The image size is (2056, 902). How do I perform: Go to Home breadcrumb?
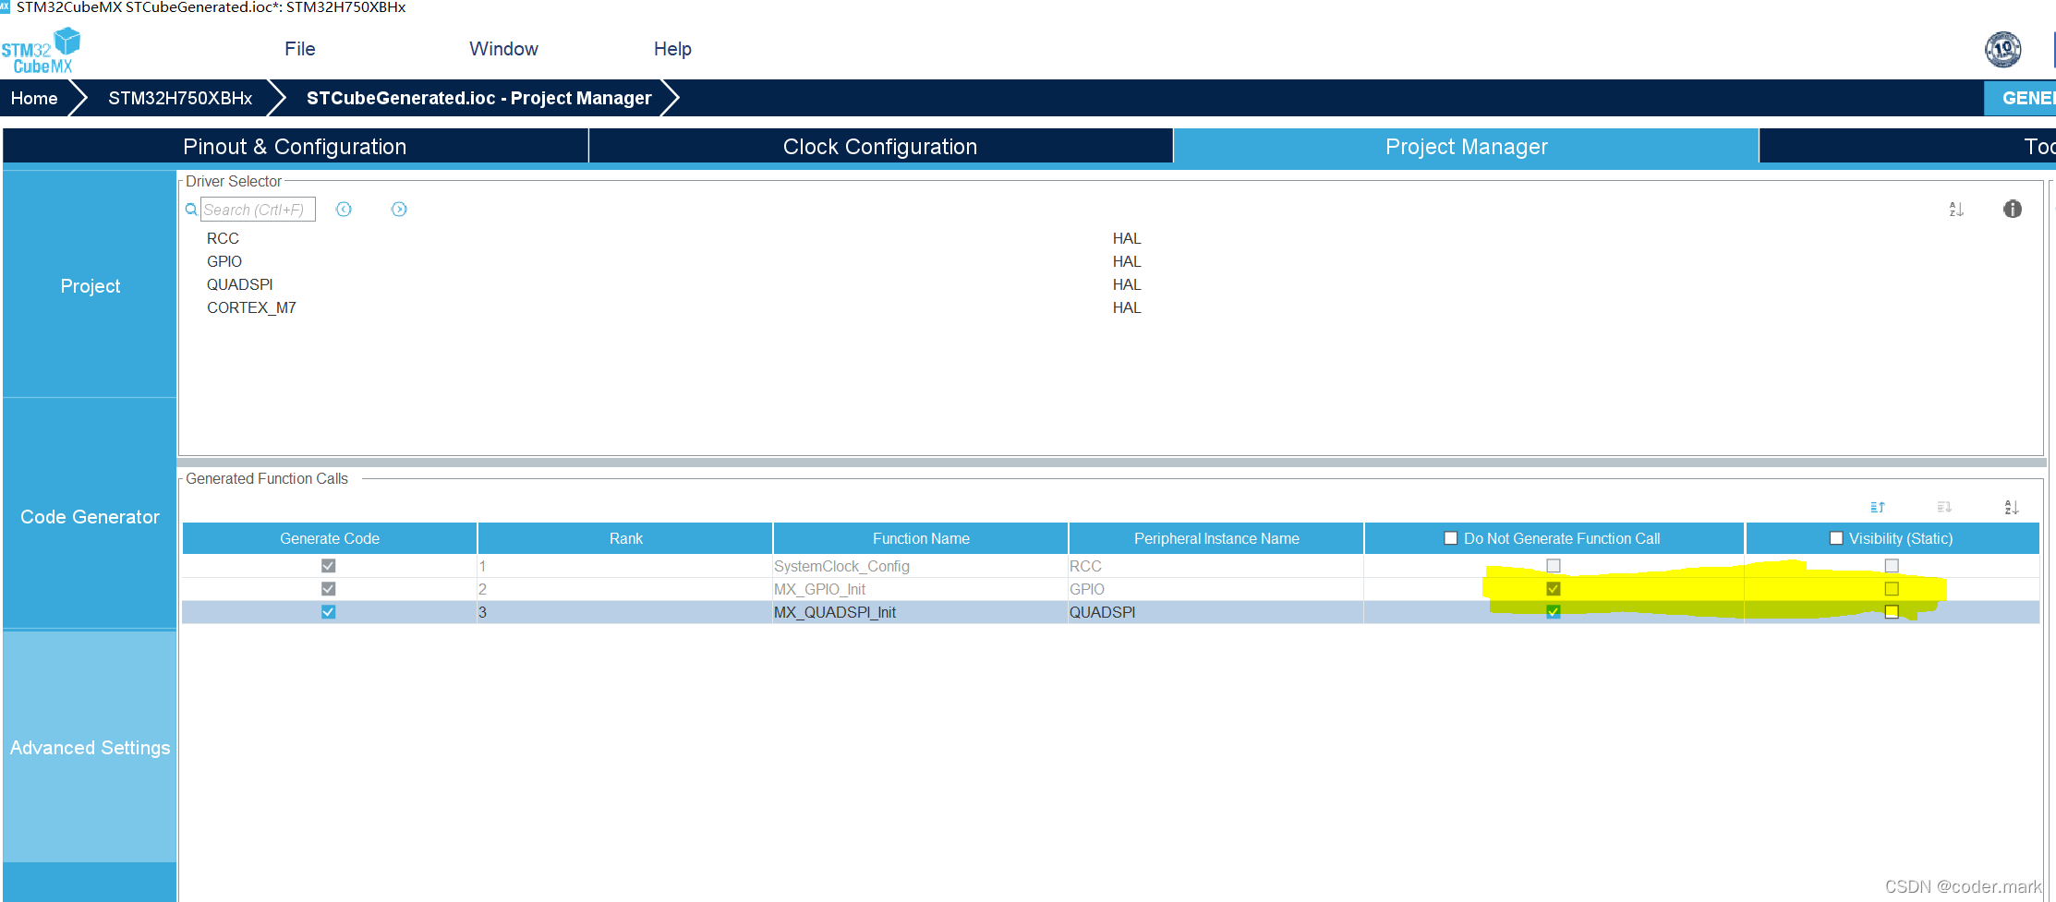[x=34, y=98]
